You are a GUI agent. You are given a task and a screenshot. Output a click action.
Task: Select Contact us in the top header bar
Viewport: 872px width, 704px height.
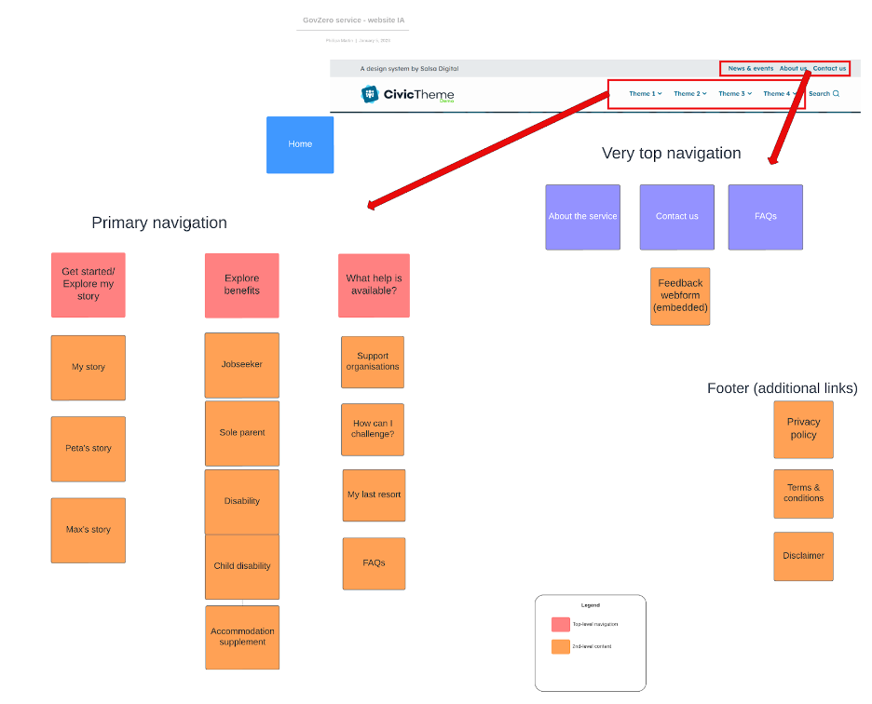click(829, 69)
